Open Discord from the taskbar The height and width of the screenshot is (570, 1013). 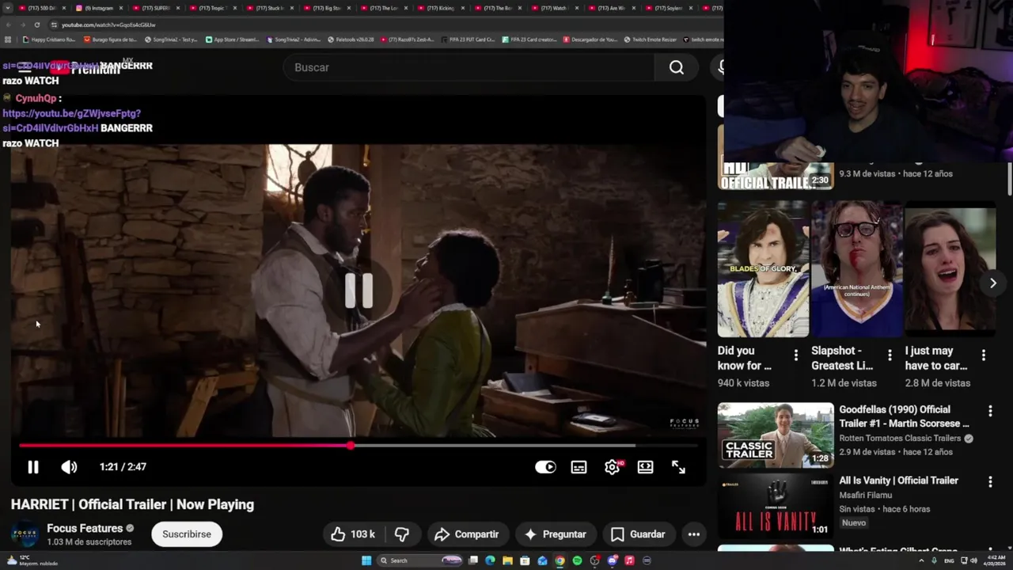click(x=612, y=560)
